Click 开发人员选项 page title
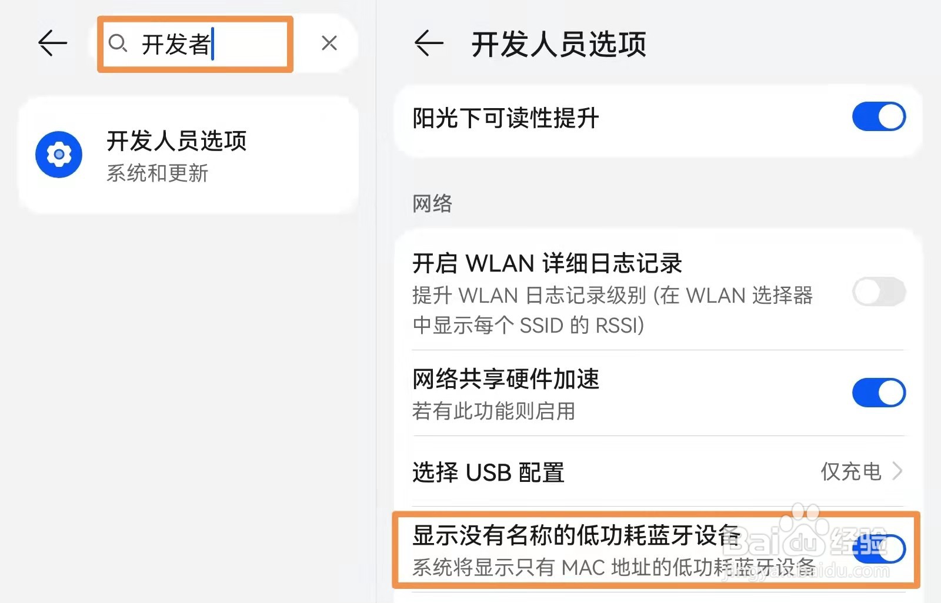Viewport: 941px width, 603px height. (559, 44)
